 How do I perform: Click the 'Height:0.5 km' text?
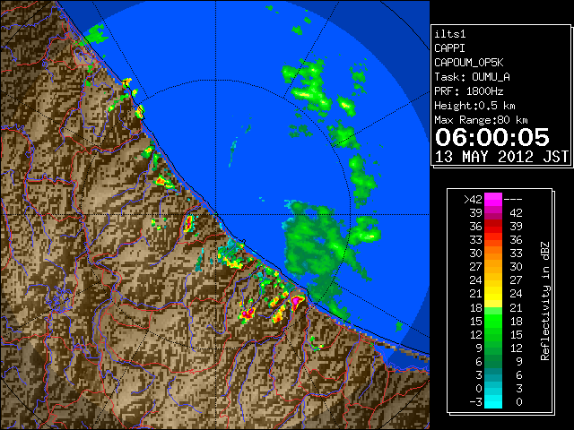coord(474,106)
